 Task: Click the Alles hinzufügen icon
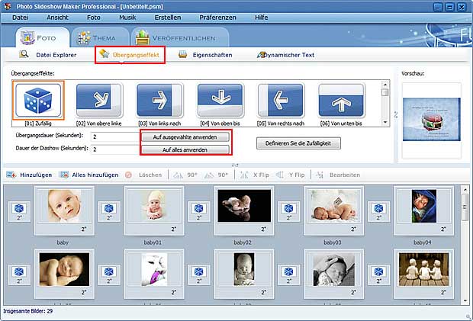[64, 175]
